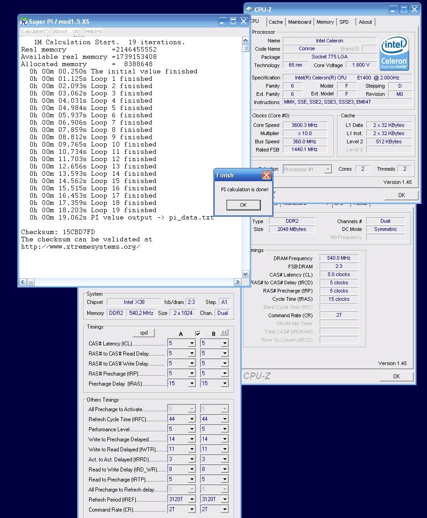Open CAS# Latency (tCL) column A dropdown
The width and height of the screenshot is (427, 518).
[192, 343]
